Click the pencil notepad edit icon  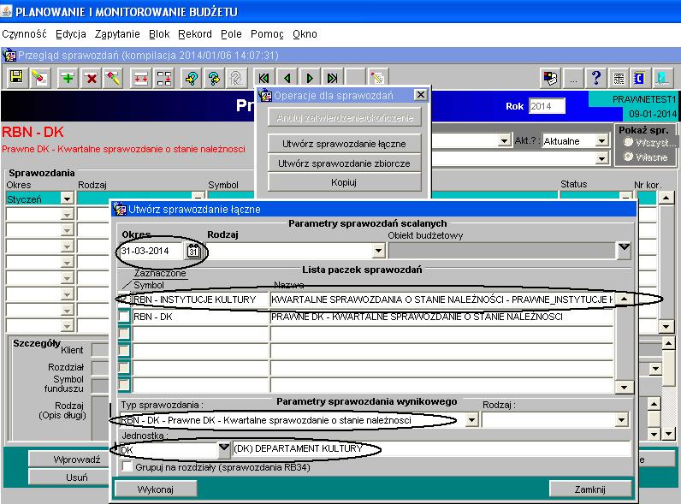377,78
